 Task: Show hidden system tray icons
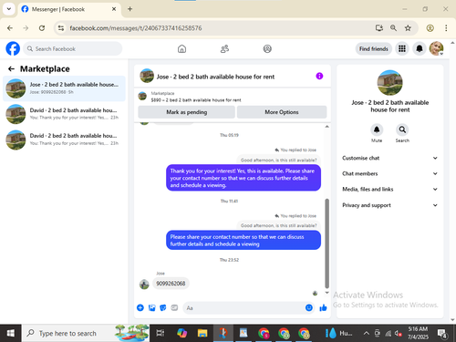tap(367, 333)
